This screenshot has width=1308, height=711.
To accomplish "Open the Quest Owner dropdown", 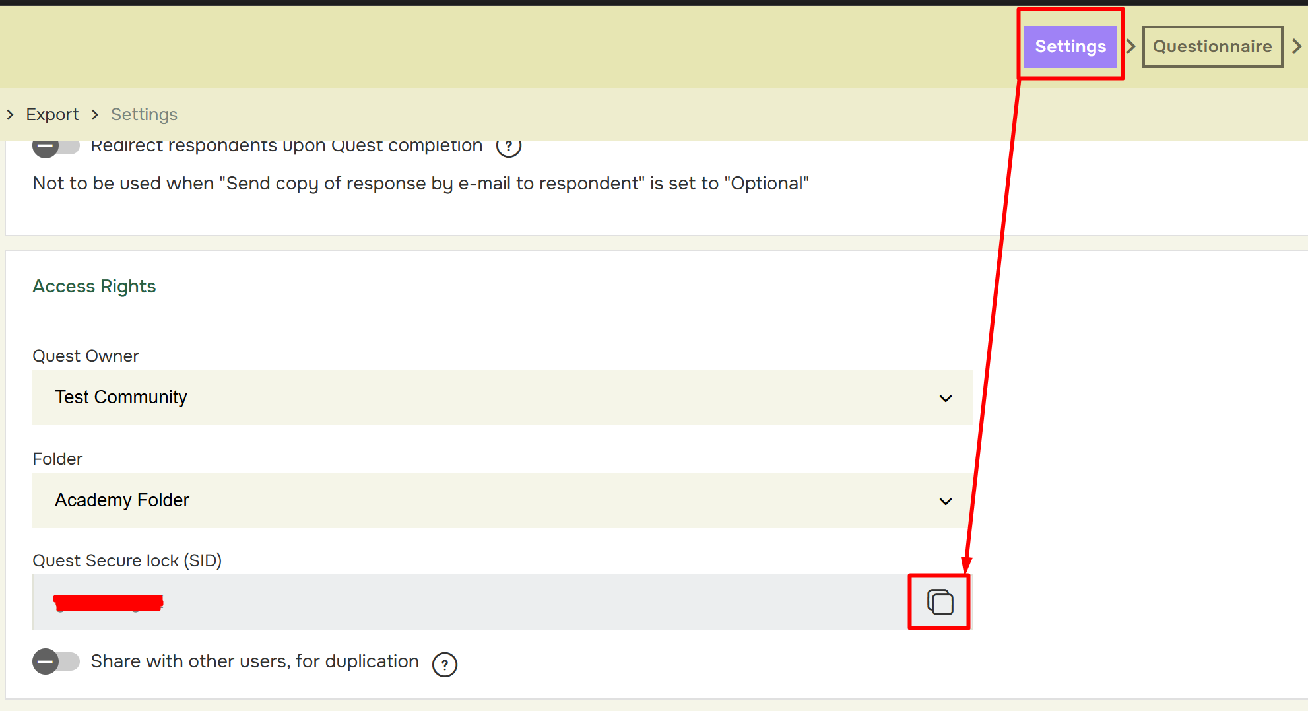I will pos(502,397).
